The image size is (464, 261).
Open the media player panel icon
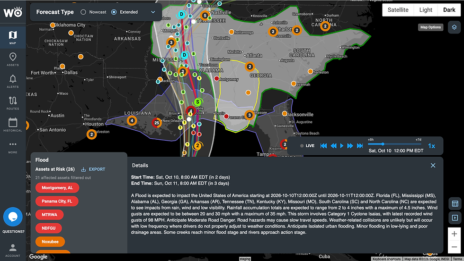[x=455, y=218]
